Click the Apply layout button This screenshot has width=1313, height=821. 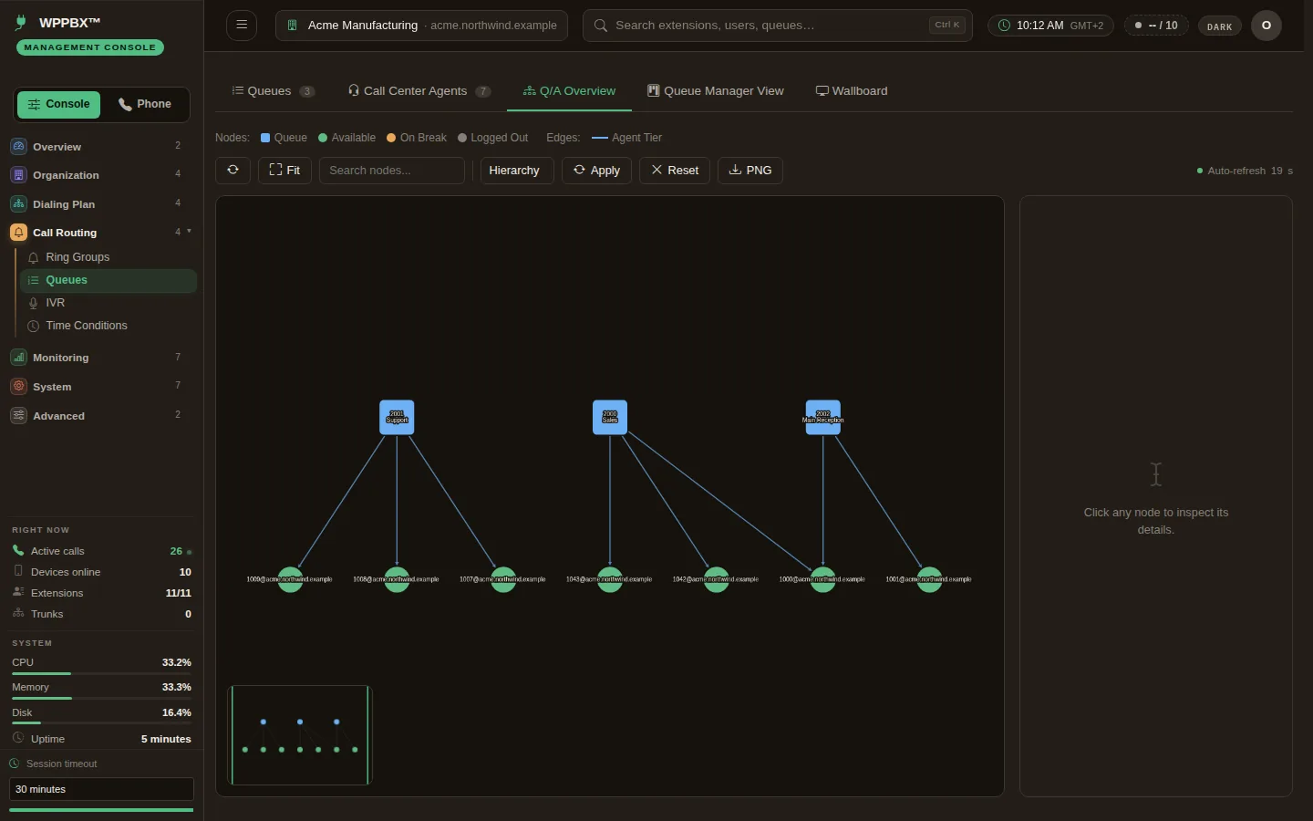pos(597,171)
